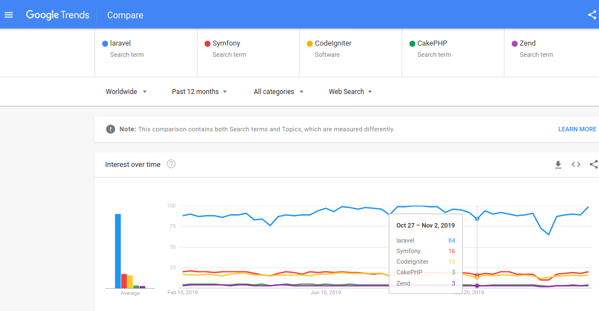Viewport: 599px width, 311px height.
Task: Open the hamburger main menu
Action: [9, 15]
